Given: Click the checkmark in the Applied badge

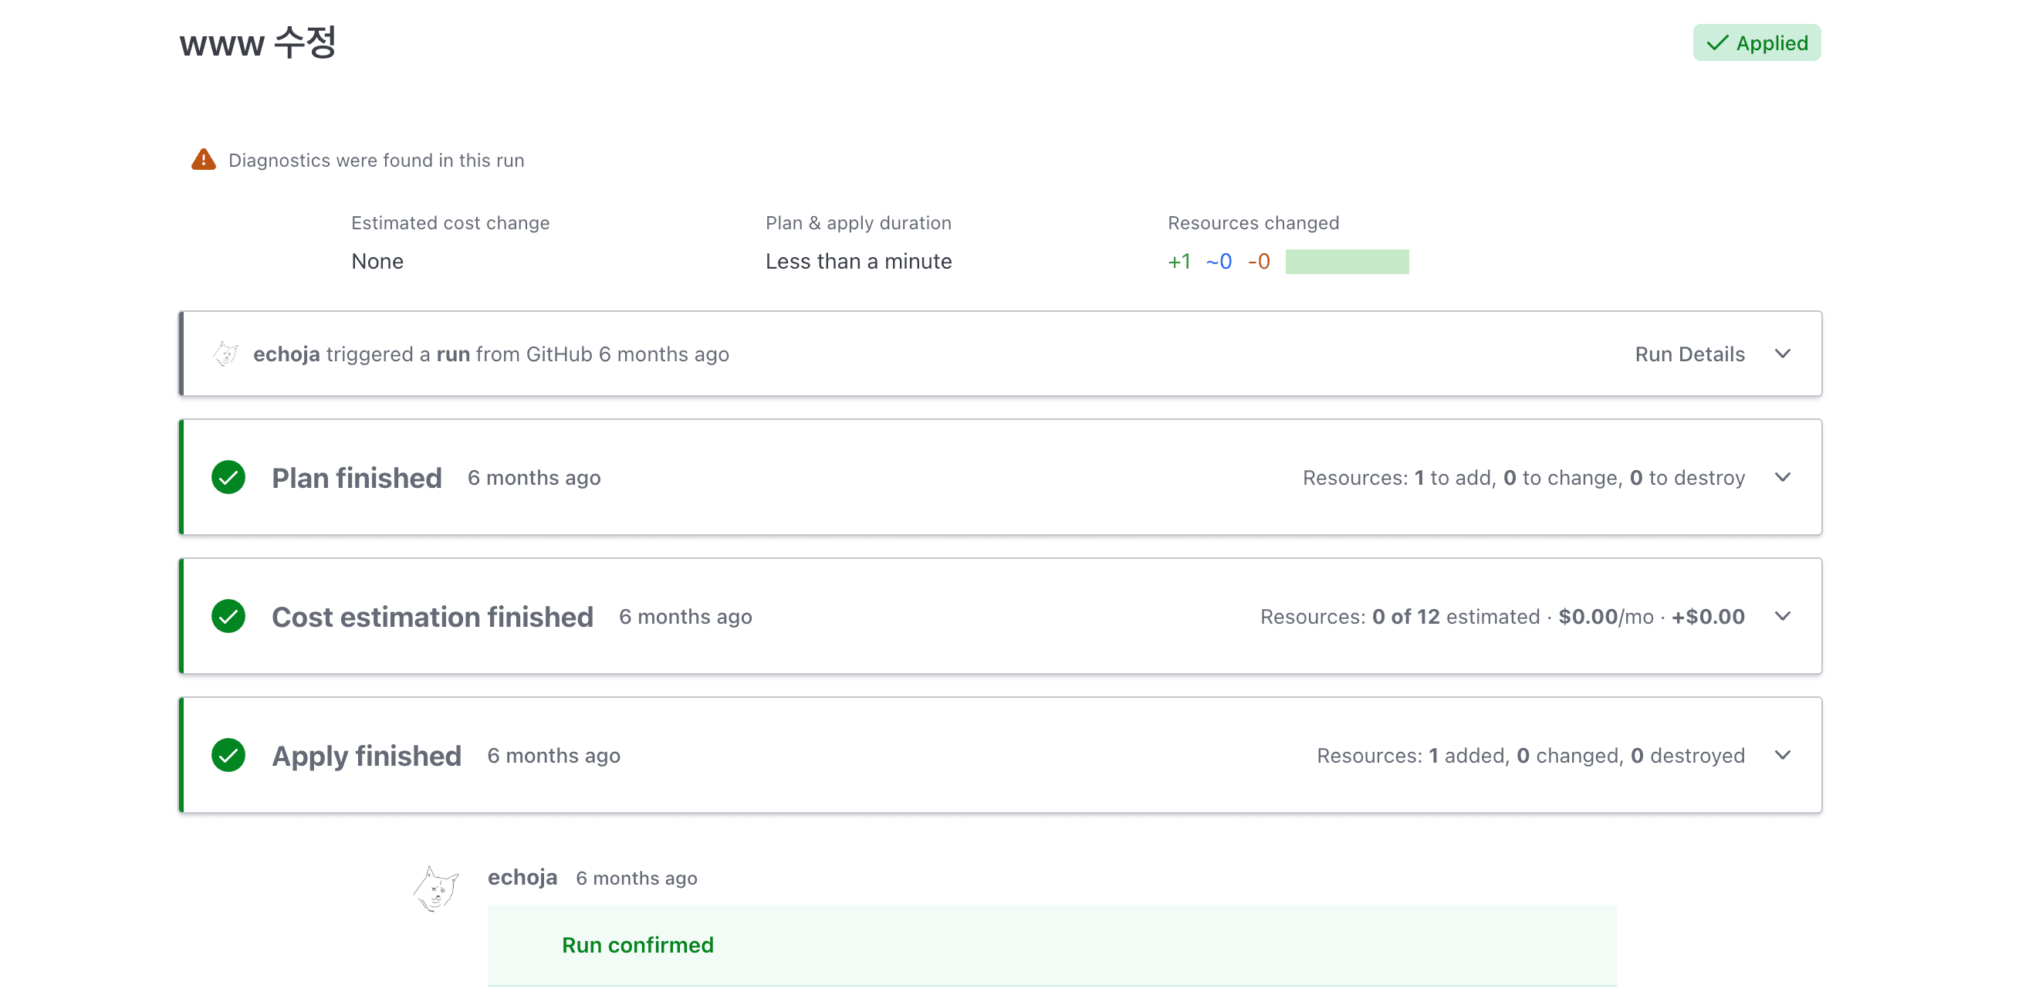Looking at the screenshot, I should (1717, 42).
